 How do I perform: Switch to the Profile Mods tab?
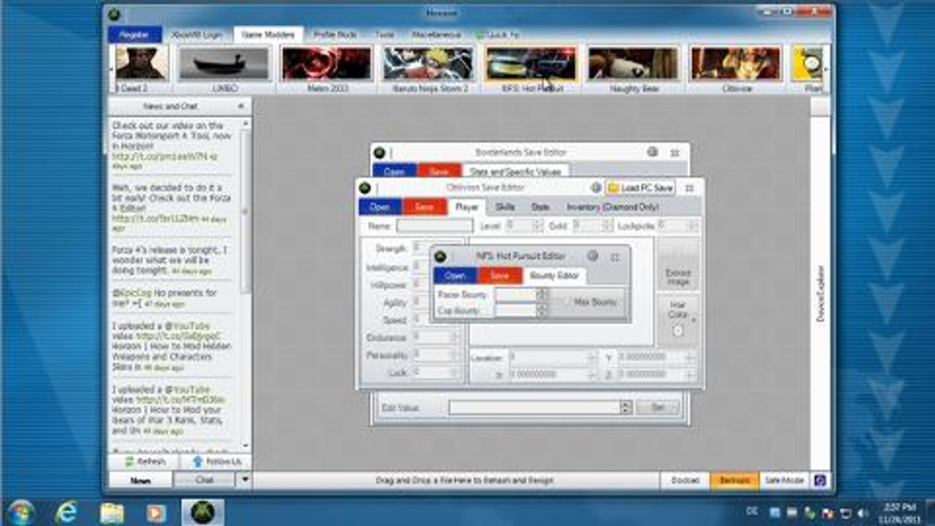[335, 34]
